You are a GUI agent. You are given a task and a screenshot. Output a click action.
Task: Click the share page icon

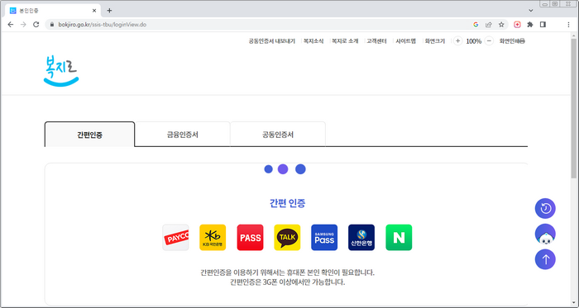[489, 25]
